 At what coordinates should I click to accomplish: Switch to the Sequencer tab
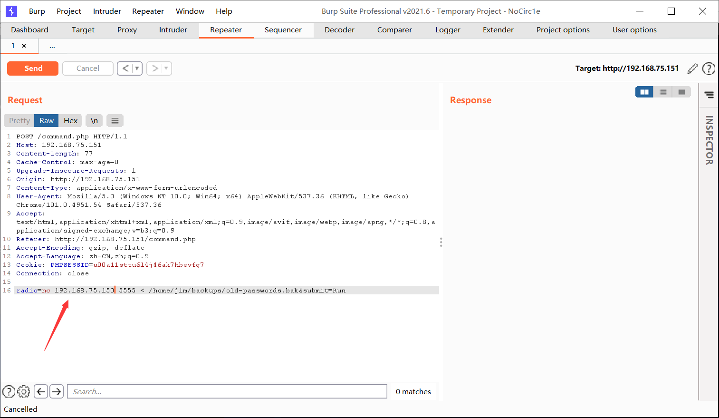click(283, 30)
